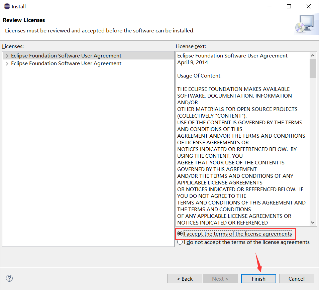Expand the second Eclipse Foundation agreement entry

(x=7, y=63)
